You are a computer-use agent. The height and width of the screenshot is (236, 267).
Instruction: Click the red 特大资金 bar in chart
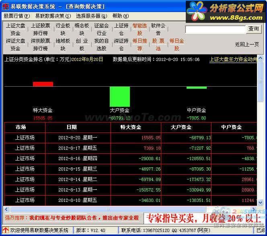pyautogui.click(x=43, y=84)
